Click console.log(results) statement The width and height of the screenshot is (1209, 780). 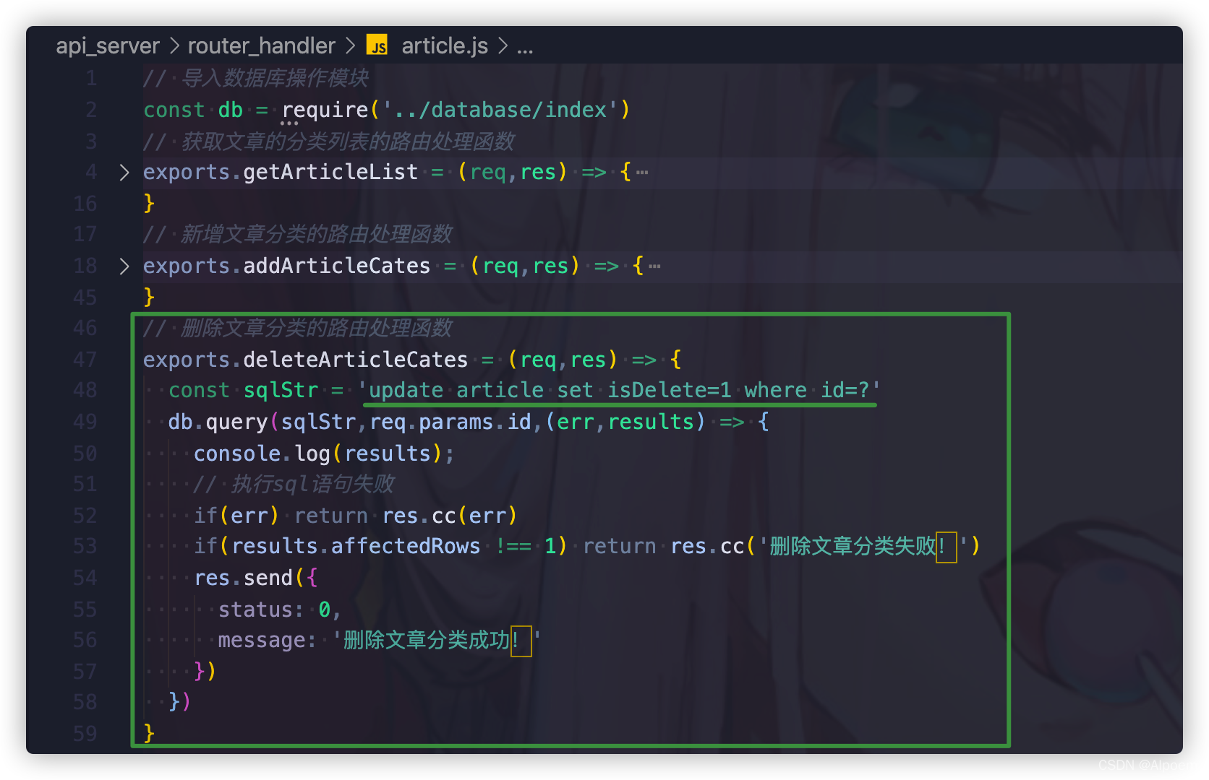(x=324, y=454)
